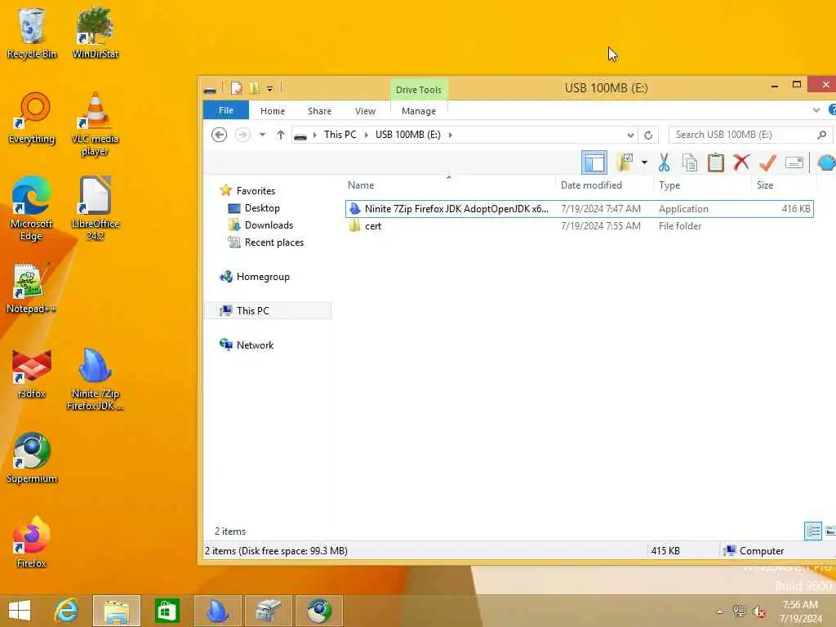Screen dimensions: 836x627
Task: Select Network in navigation pane
Action: pos(255,345)
